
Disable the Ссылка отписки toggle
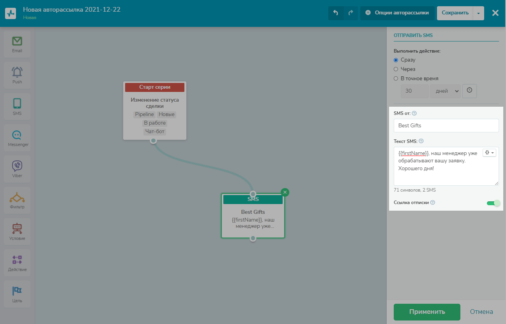coord(493,203)
